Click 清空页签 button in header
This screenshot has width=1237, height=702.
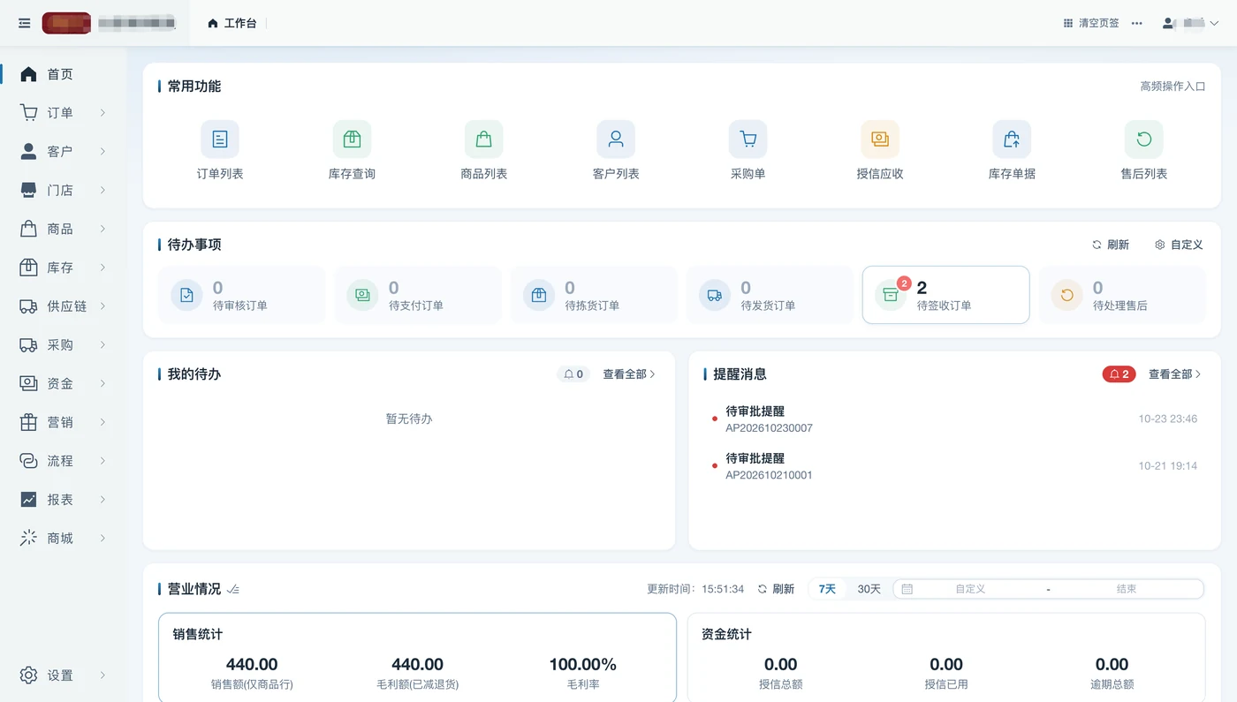[1091, 23]
